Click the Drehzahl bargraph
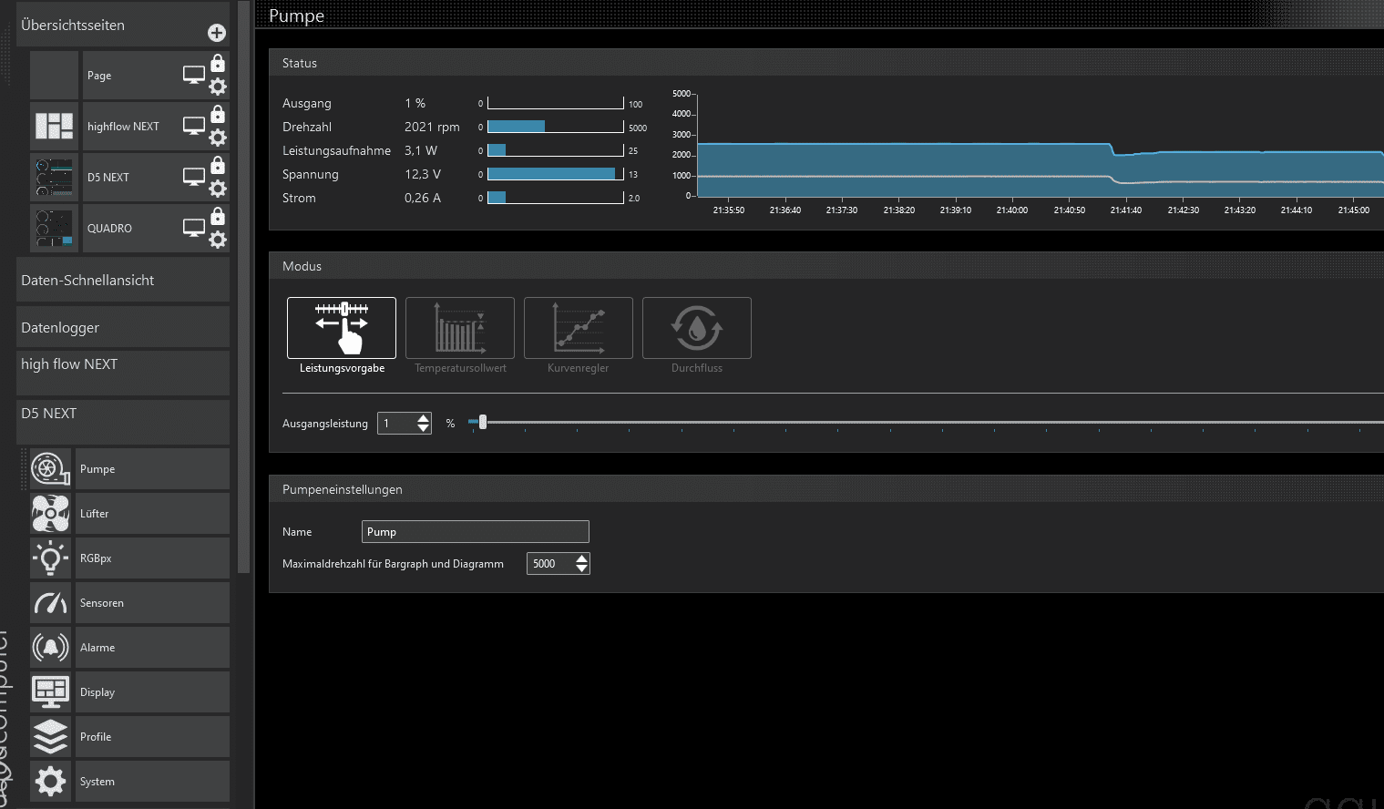The width and height of the screenshot is (1384, 809). tap(556, 127)
